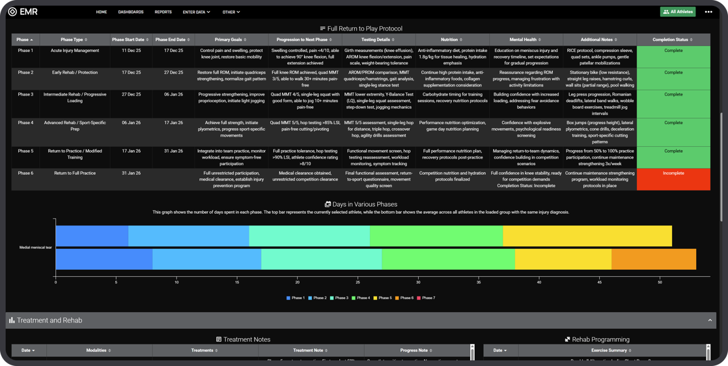Click sort icon on Phase Type column
The height and width of the screenshot is (366, 728).
pos(86,40)
